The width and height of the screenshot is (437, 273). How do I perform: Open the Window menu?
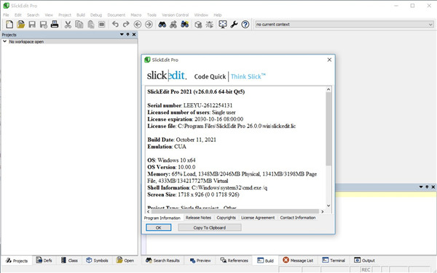coord(201,15)
